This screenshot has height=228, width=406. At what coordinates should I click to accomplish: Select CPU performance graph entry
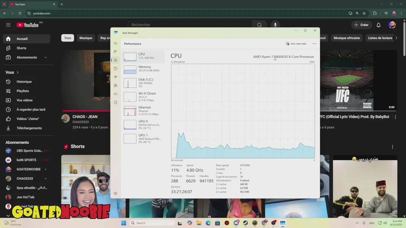[x=144, y=57]
